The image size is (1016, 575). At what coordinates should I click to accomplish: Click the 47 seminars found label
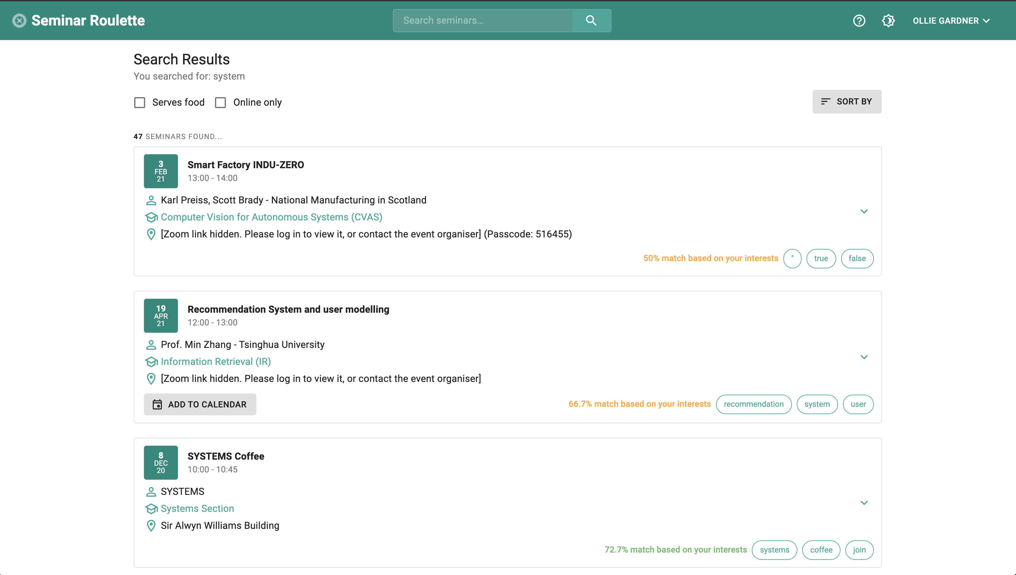click(x=178, y=137)
